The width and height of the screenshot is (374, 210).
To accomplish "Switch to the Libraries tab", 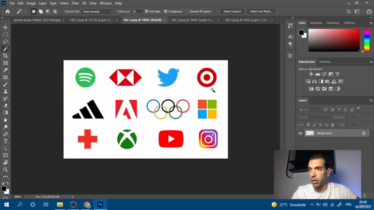I will coord(325,62).
